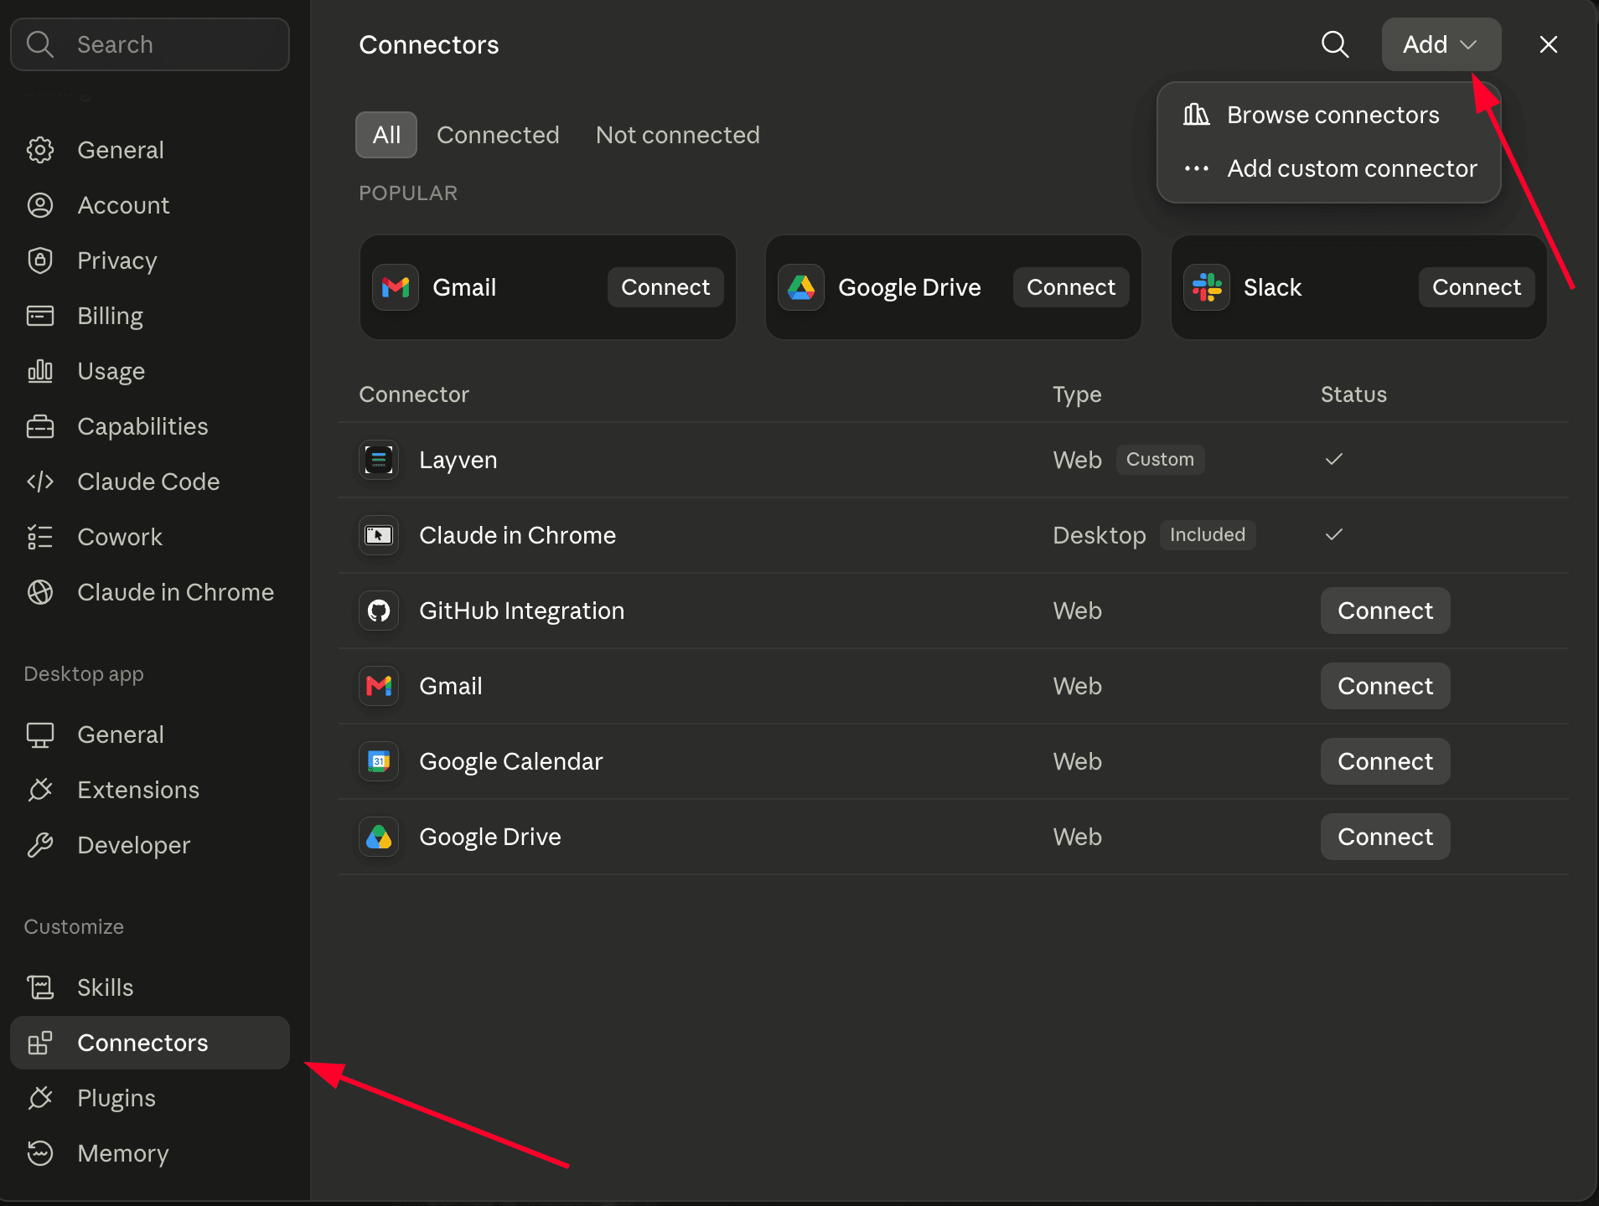Click the Claude in Chrome connected checkmark

[x=1334, y=534]
